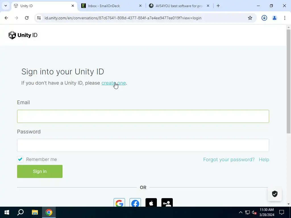This screenshot has width=291, height=218.
Task: Focus the Password input field
Action: tap(143, 145)
